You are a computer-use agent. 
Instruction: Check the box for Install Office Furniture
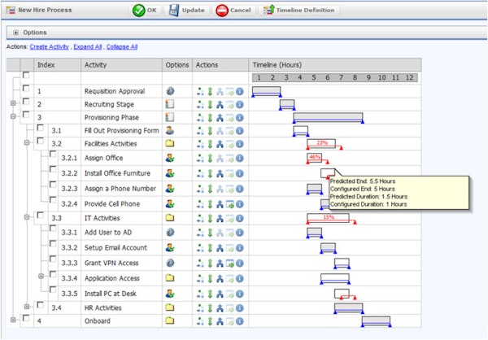[x=53, y=170]
